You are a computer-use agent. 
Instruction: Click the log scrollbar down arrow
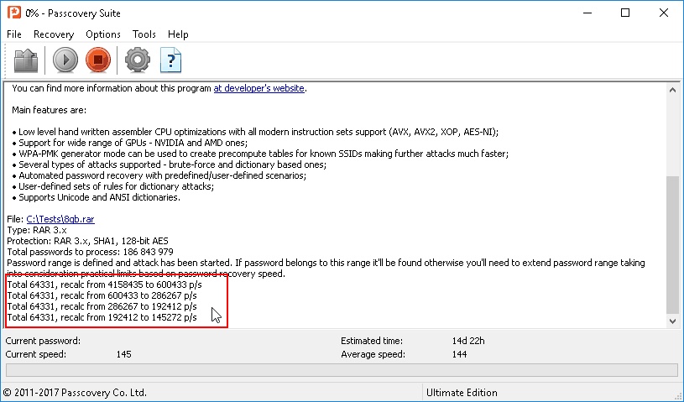(x=672, y=321)
